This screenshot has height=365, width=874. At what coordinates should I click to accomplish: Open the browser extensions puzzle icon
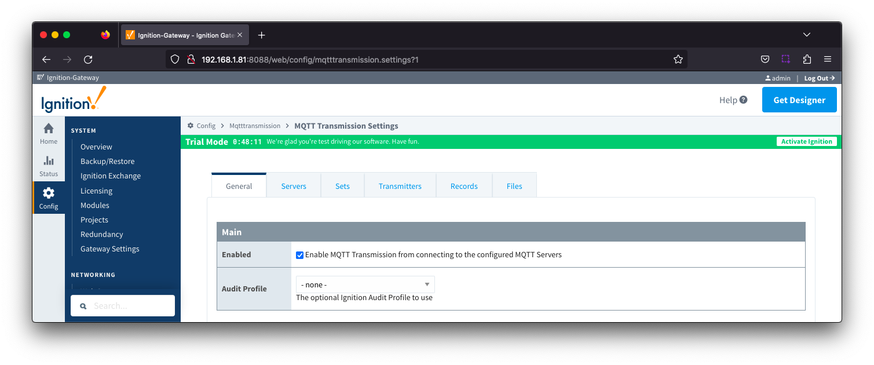[x=807, y=59]
